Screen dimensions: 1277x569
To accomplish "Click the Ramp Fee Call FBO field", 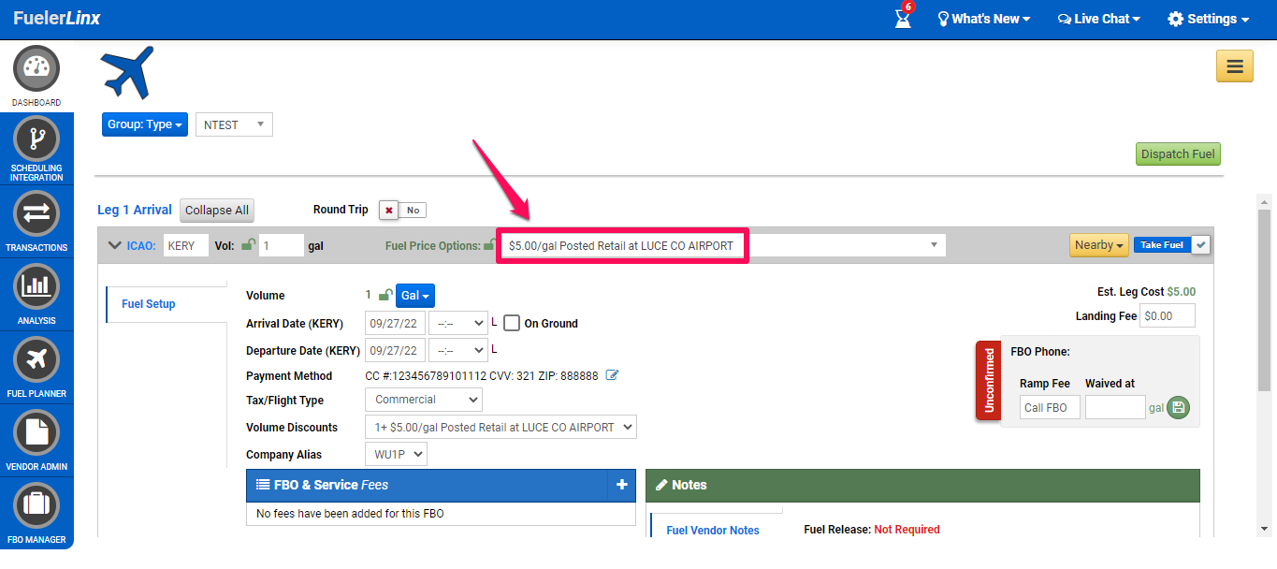I will point(1050,407).
